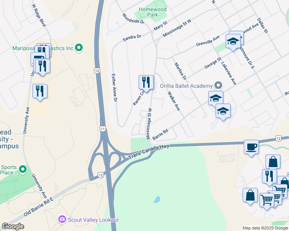Open the Mariposa Plastics Inc green pin
Viewport: 289px width, 231px height.
point(79,48)
